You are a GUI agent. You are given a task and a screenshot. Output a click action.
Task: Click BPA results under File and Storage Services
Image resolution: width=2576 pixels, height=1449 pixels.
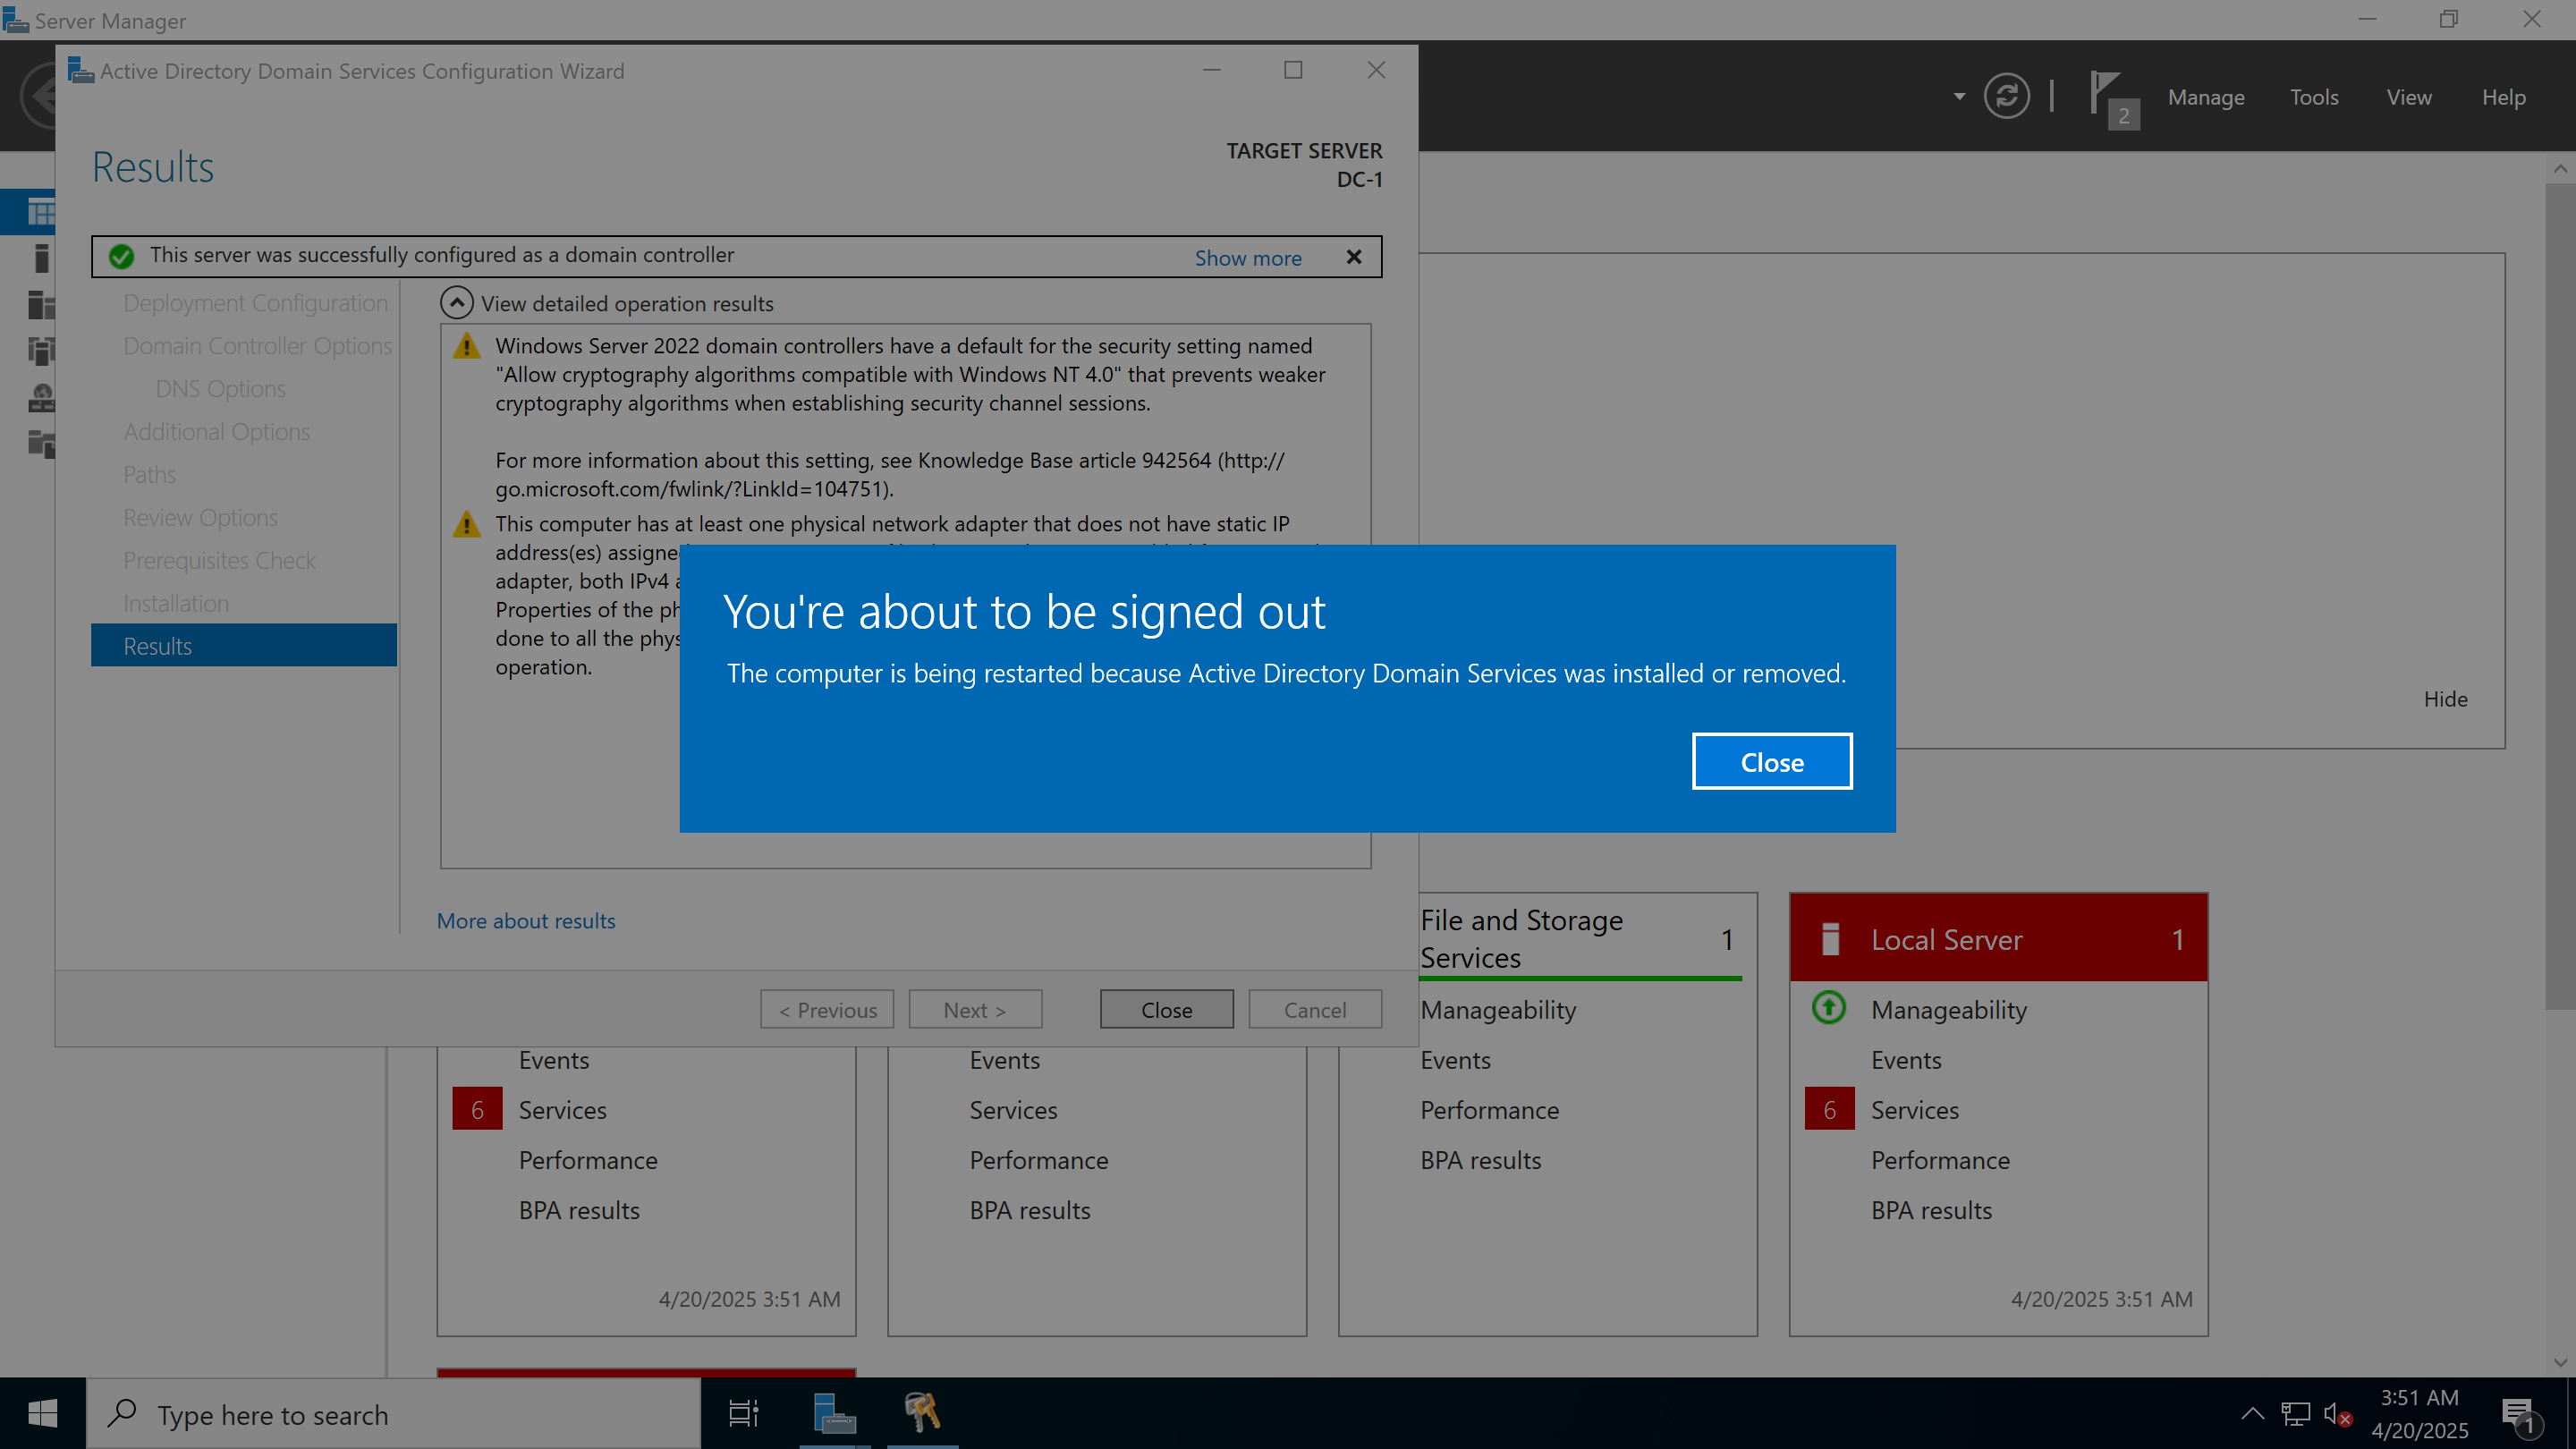[1480, 1160]
